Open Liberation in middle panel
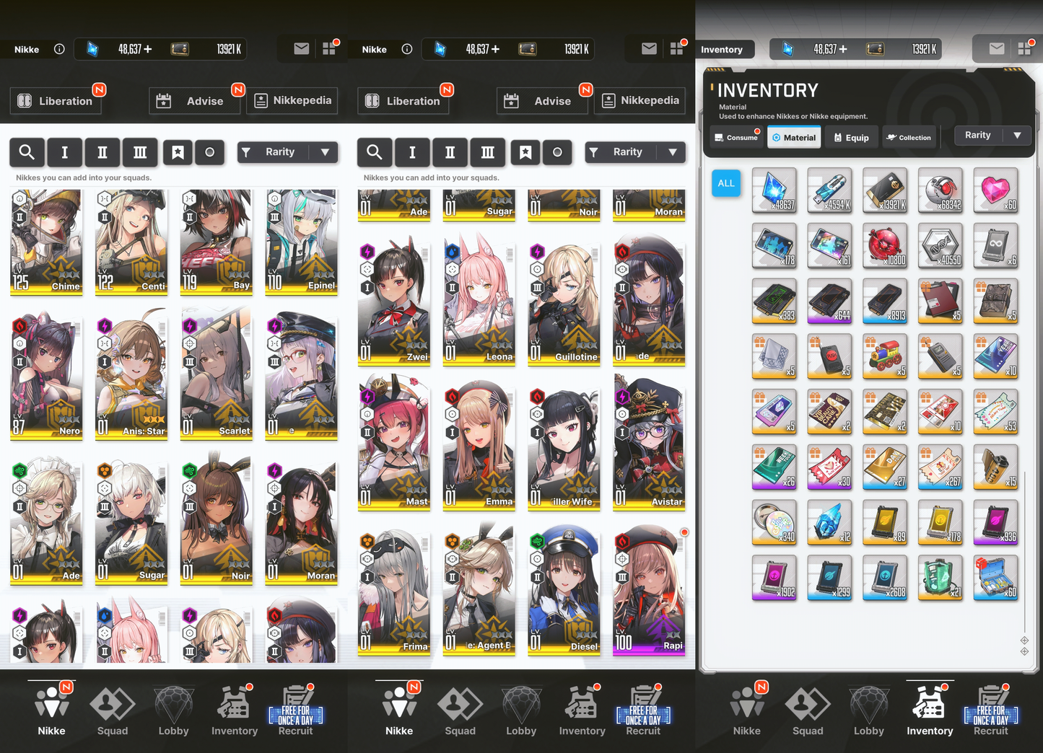This screenshot has height=753, width=1043. (403, 101)
